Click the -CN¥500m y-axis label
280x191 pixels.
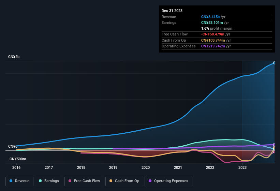pyautogui.click(x=17, y=159)
